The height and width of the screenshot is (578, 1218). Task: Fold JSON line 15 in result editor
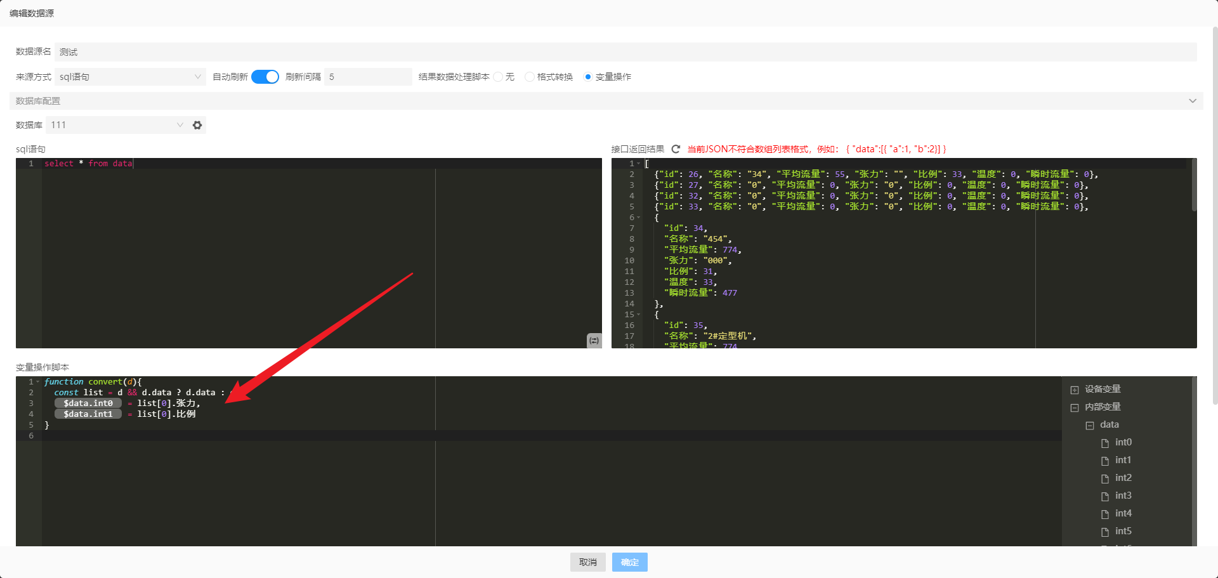[x=639, y=315]
